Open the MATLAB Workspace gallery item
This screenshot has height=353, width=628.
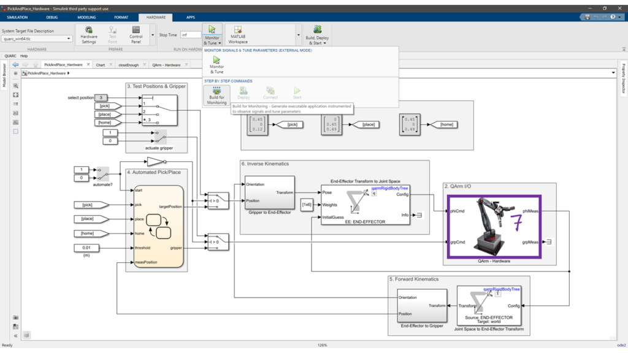[x=238, y=35]
